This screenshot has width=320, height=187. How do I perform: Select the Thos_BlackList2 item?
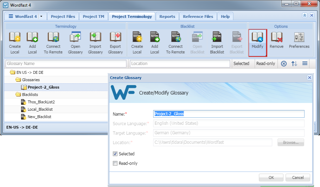[41, 102]
